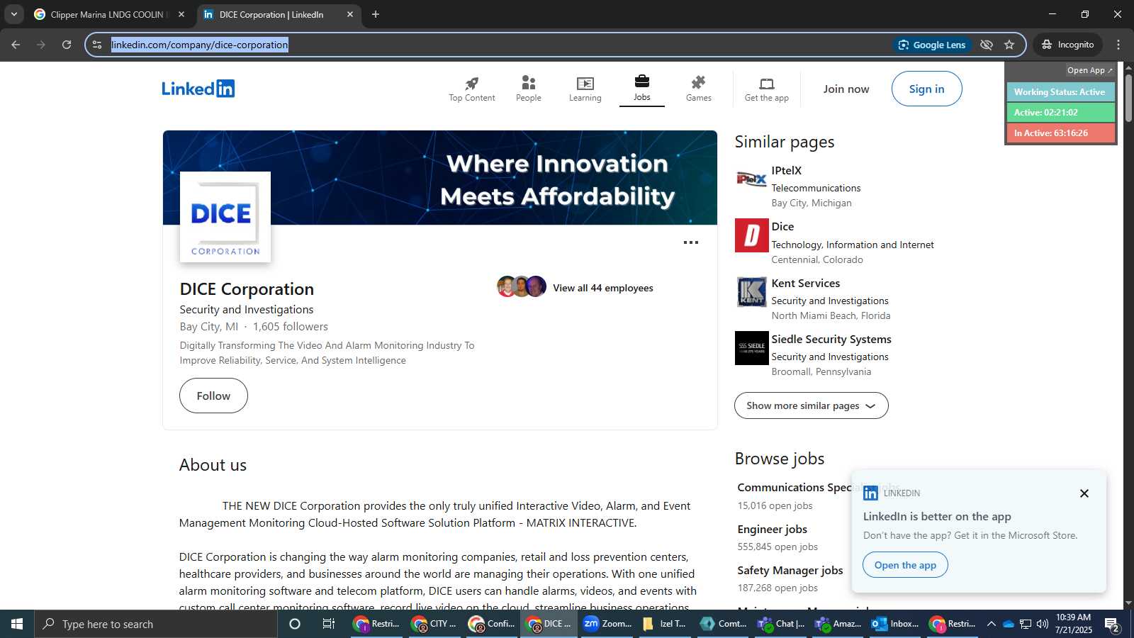Close the Clipper Marina tab
The width and height of the screenshot is (1134, 638).
(181, 14)
